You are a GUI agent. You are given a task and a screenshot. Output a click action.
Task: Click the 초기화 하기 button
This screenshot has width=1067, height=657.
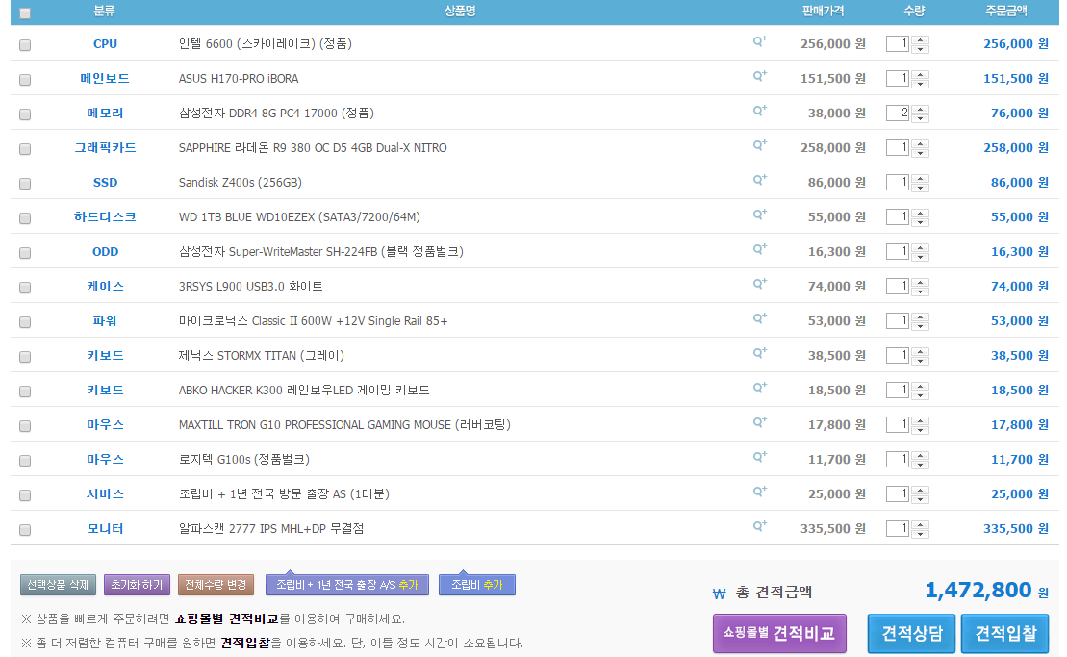click(x=137, y=585)
